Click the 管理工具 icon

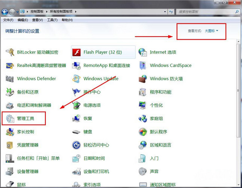25,119
